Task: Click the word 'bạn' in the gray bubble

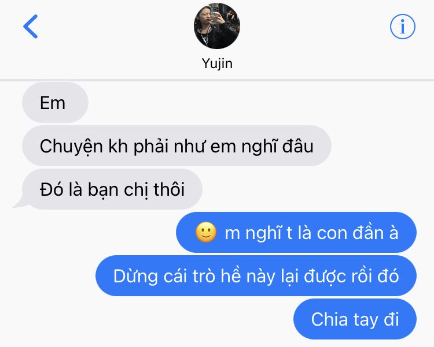Action: [103, 190]
